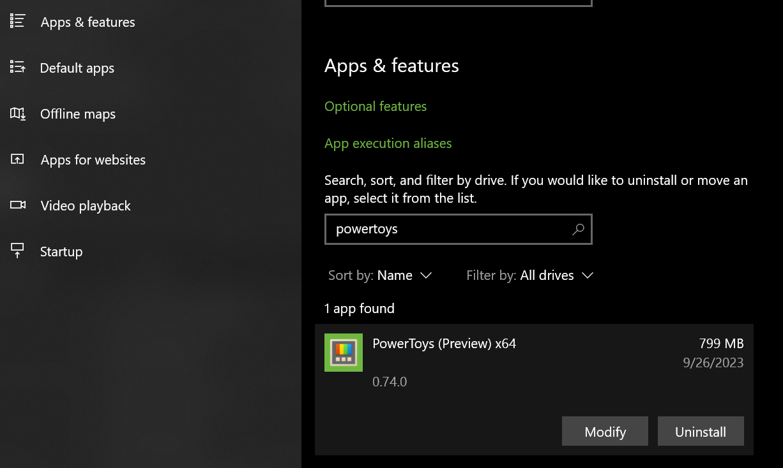The width and height of the screenshot is (783, 468).
Task: Click the Video playback camera icon
Action: 18,205
